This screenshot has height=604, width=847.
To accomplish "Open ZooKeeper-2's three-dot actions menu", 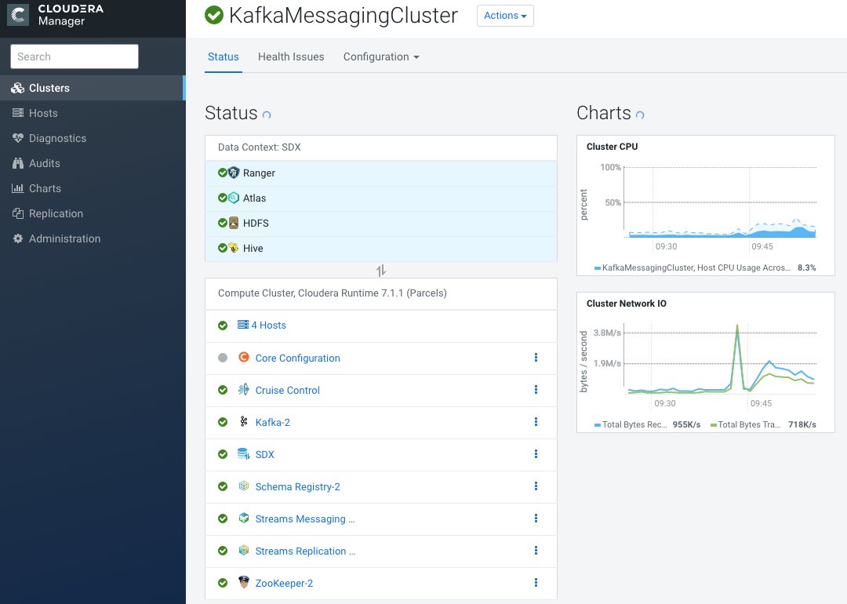I will 536,582.
